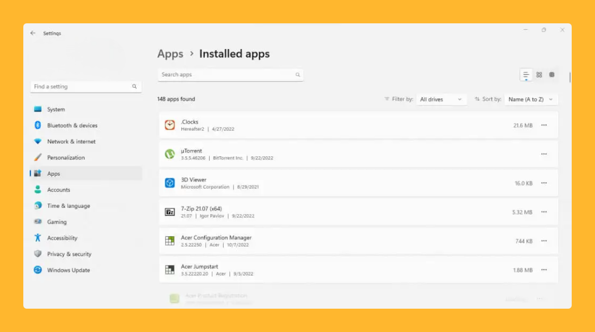Select the Acer Jumpstart name

tap(199, 266)
